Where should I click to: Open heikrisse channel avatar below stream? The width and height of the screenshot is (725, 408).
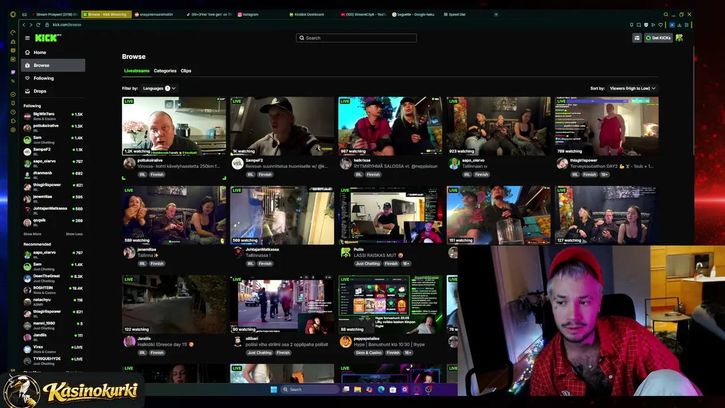pyautogui.click(x=346, y=164)
